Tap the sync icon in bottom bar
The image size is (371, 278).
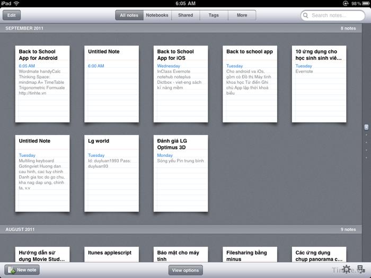(361, 269)
